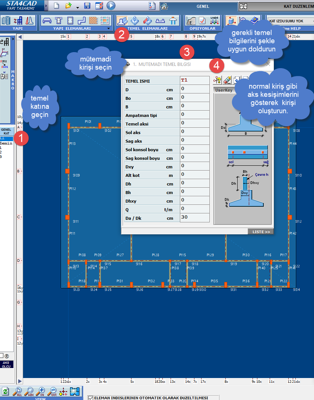
Task: Select the Zemin floor in the list
Action: click(x=6, y=143)
